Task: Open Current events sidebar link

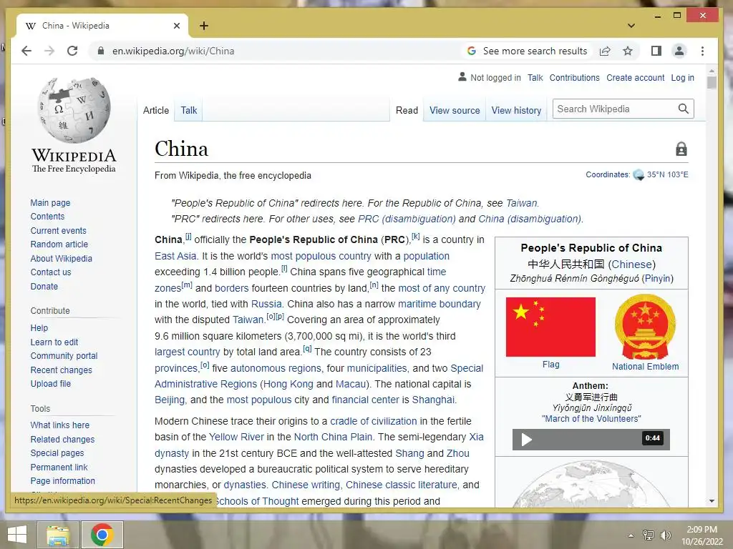Action: pos(58,231)
